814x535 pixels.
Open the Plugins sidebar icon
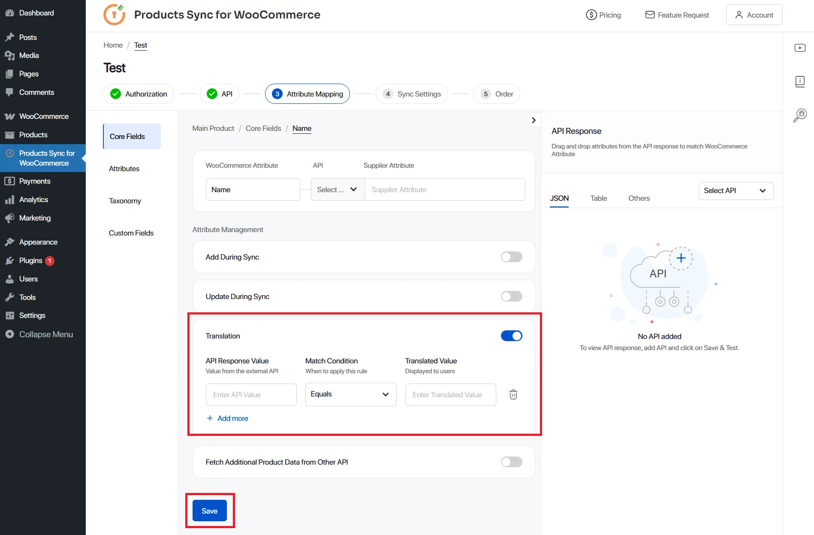pos(9,260)
